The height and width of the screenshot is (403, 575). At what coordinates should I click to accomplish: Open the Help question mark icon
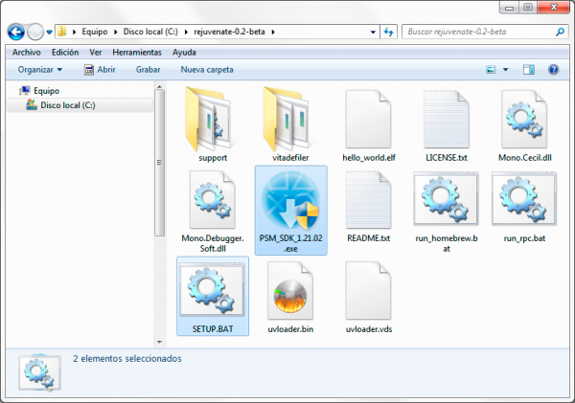tap(553, 70)
